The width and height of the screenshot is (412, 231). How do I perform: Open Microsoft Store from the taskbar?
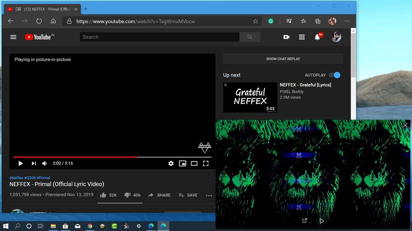click(x=66, y=226)
